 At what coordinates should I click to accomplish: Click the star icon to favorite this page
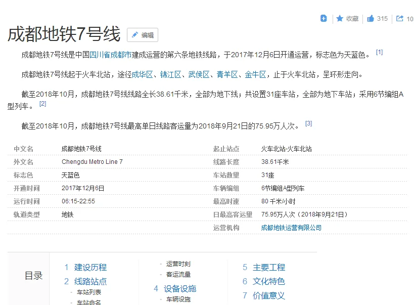click(340, 18)
